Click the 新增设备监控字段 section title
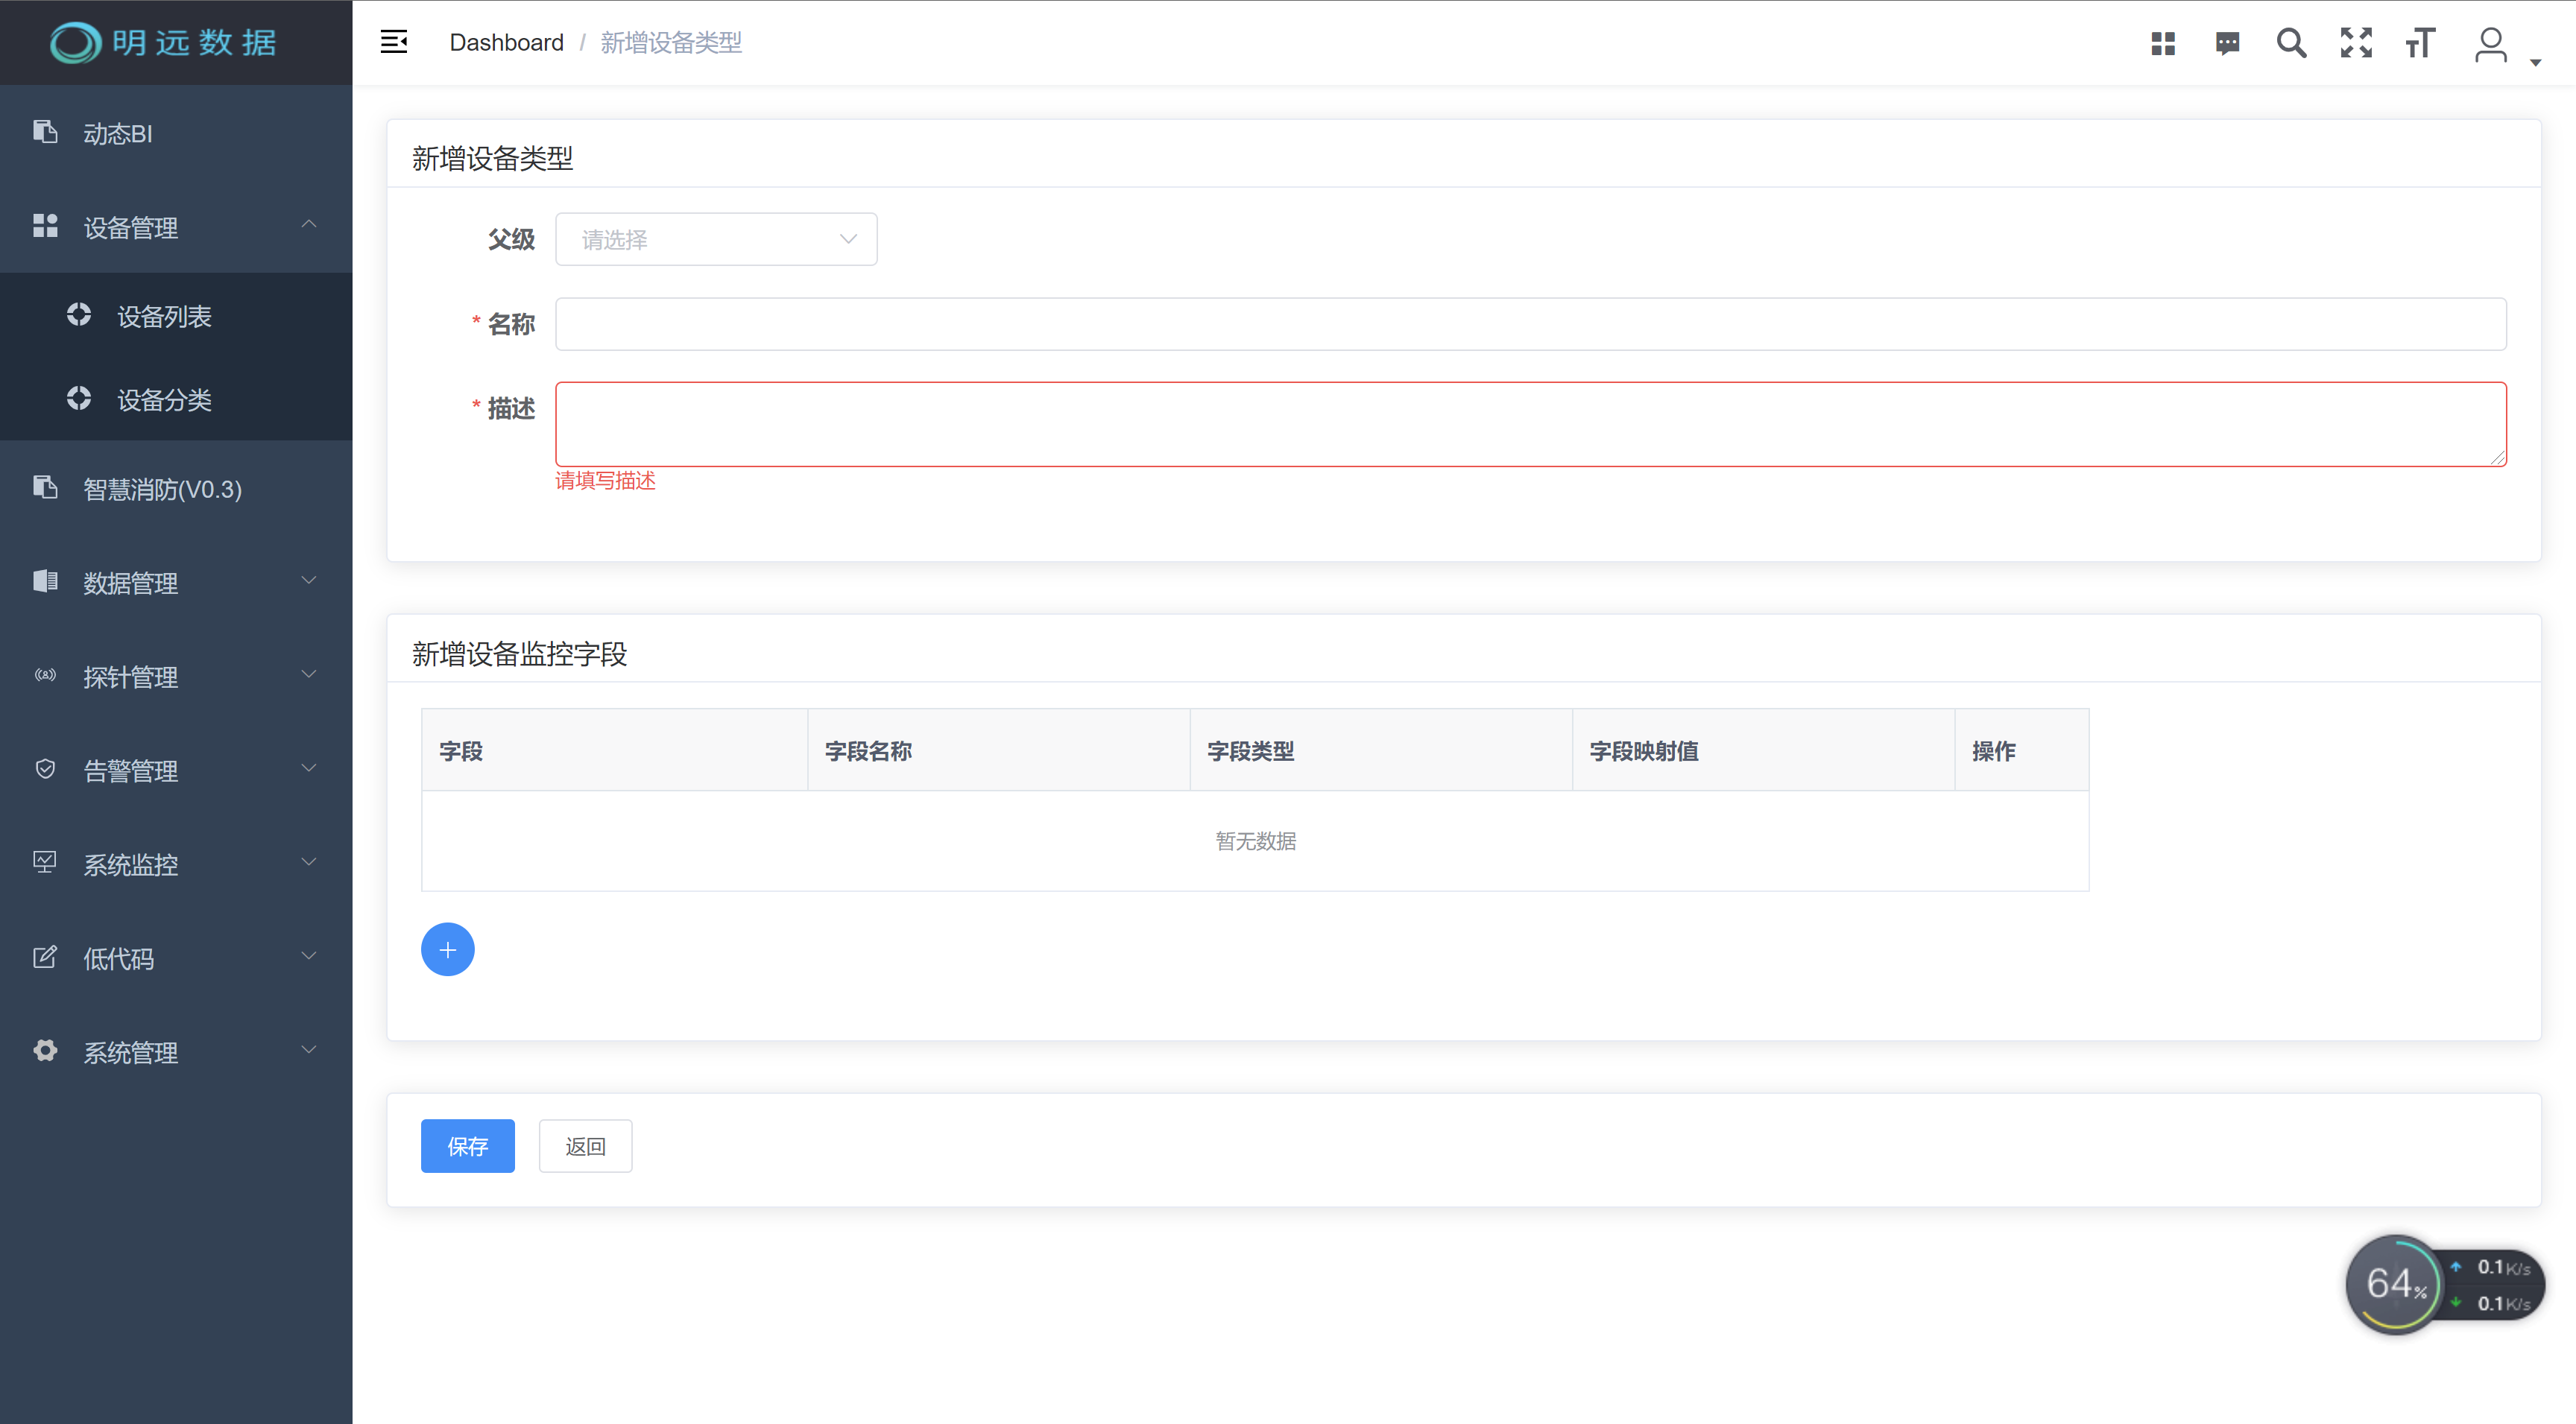Screen dimensions: 2576x1424 (519, 654)
